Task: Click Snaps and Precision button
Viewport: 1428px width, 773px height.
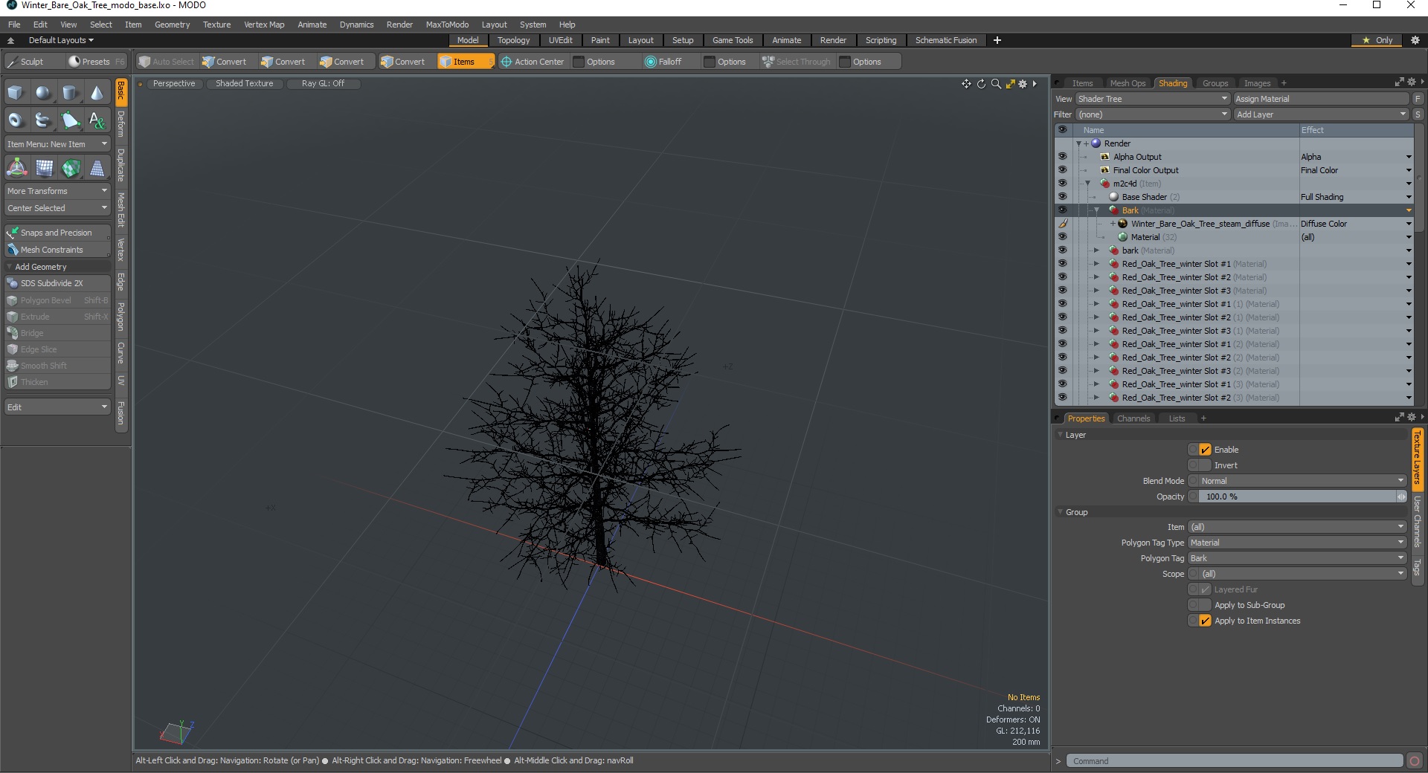Action: [57, 233]
